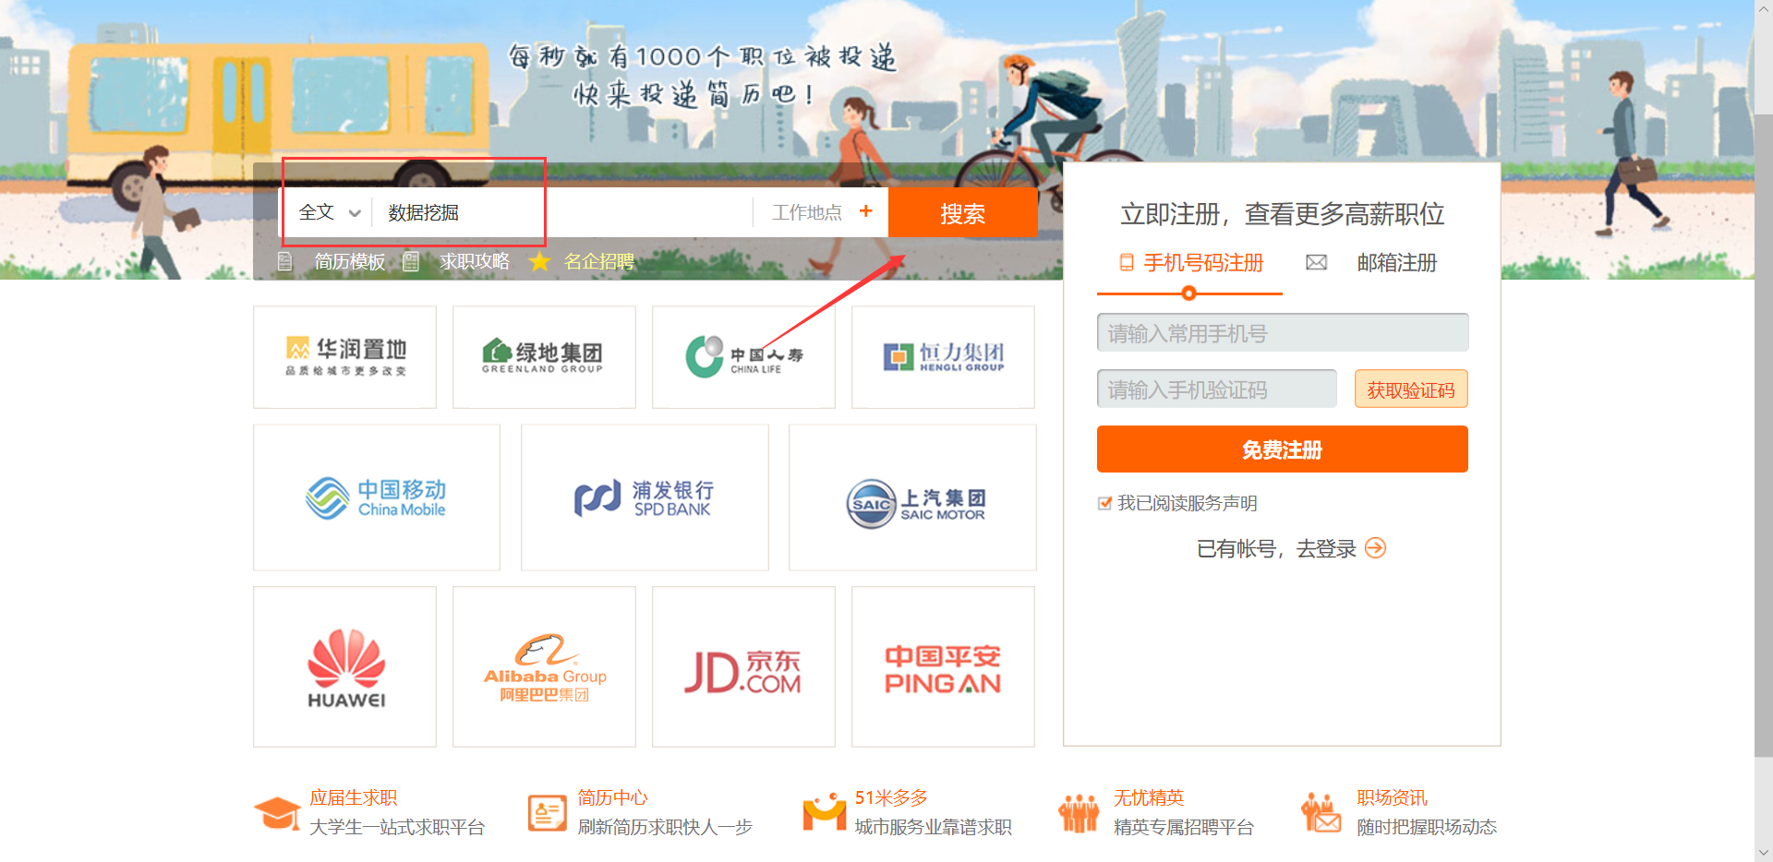This screenshot has width=1773, height=862.
Task: Open the 中国移动 China Mobile logo
Action: (x=377, y=497)
